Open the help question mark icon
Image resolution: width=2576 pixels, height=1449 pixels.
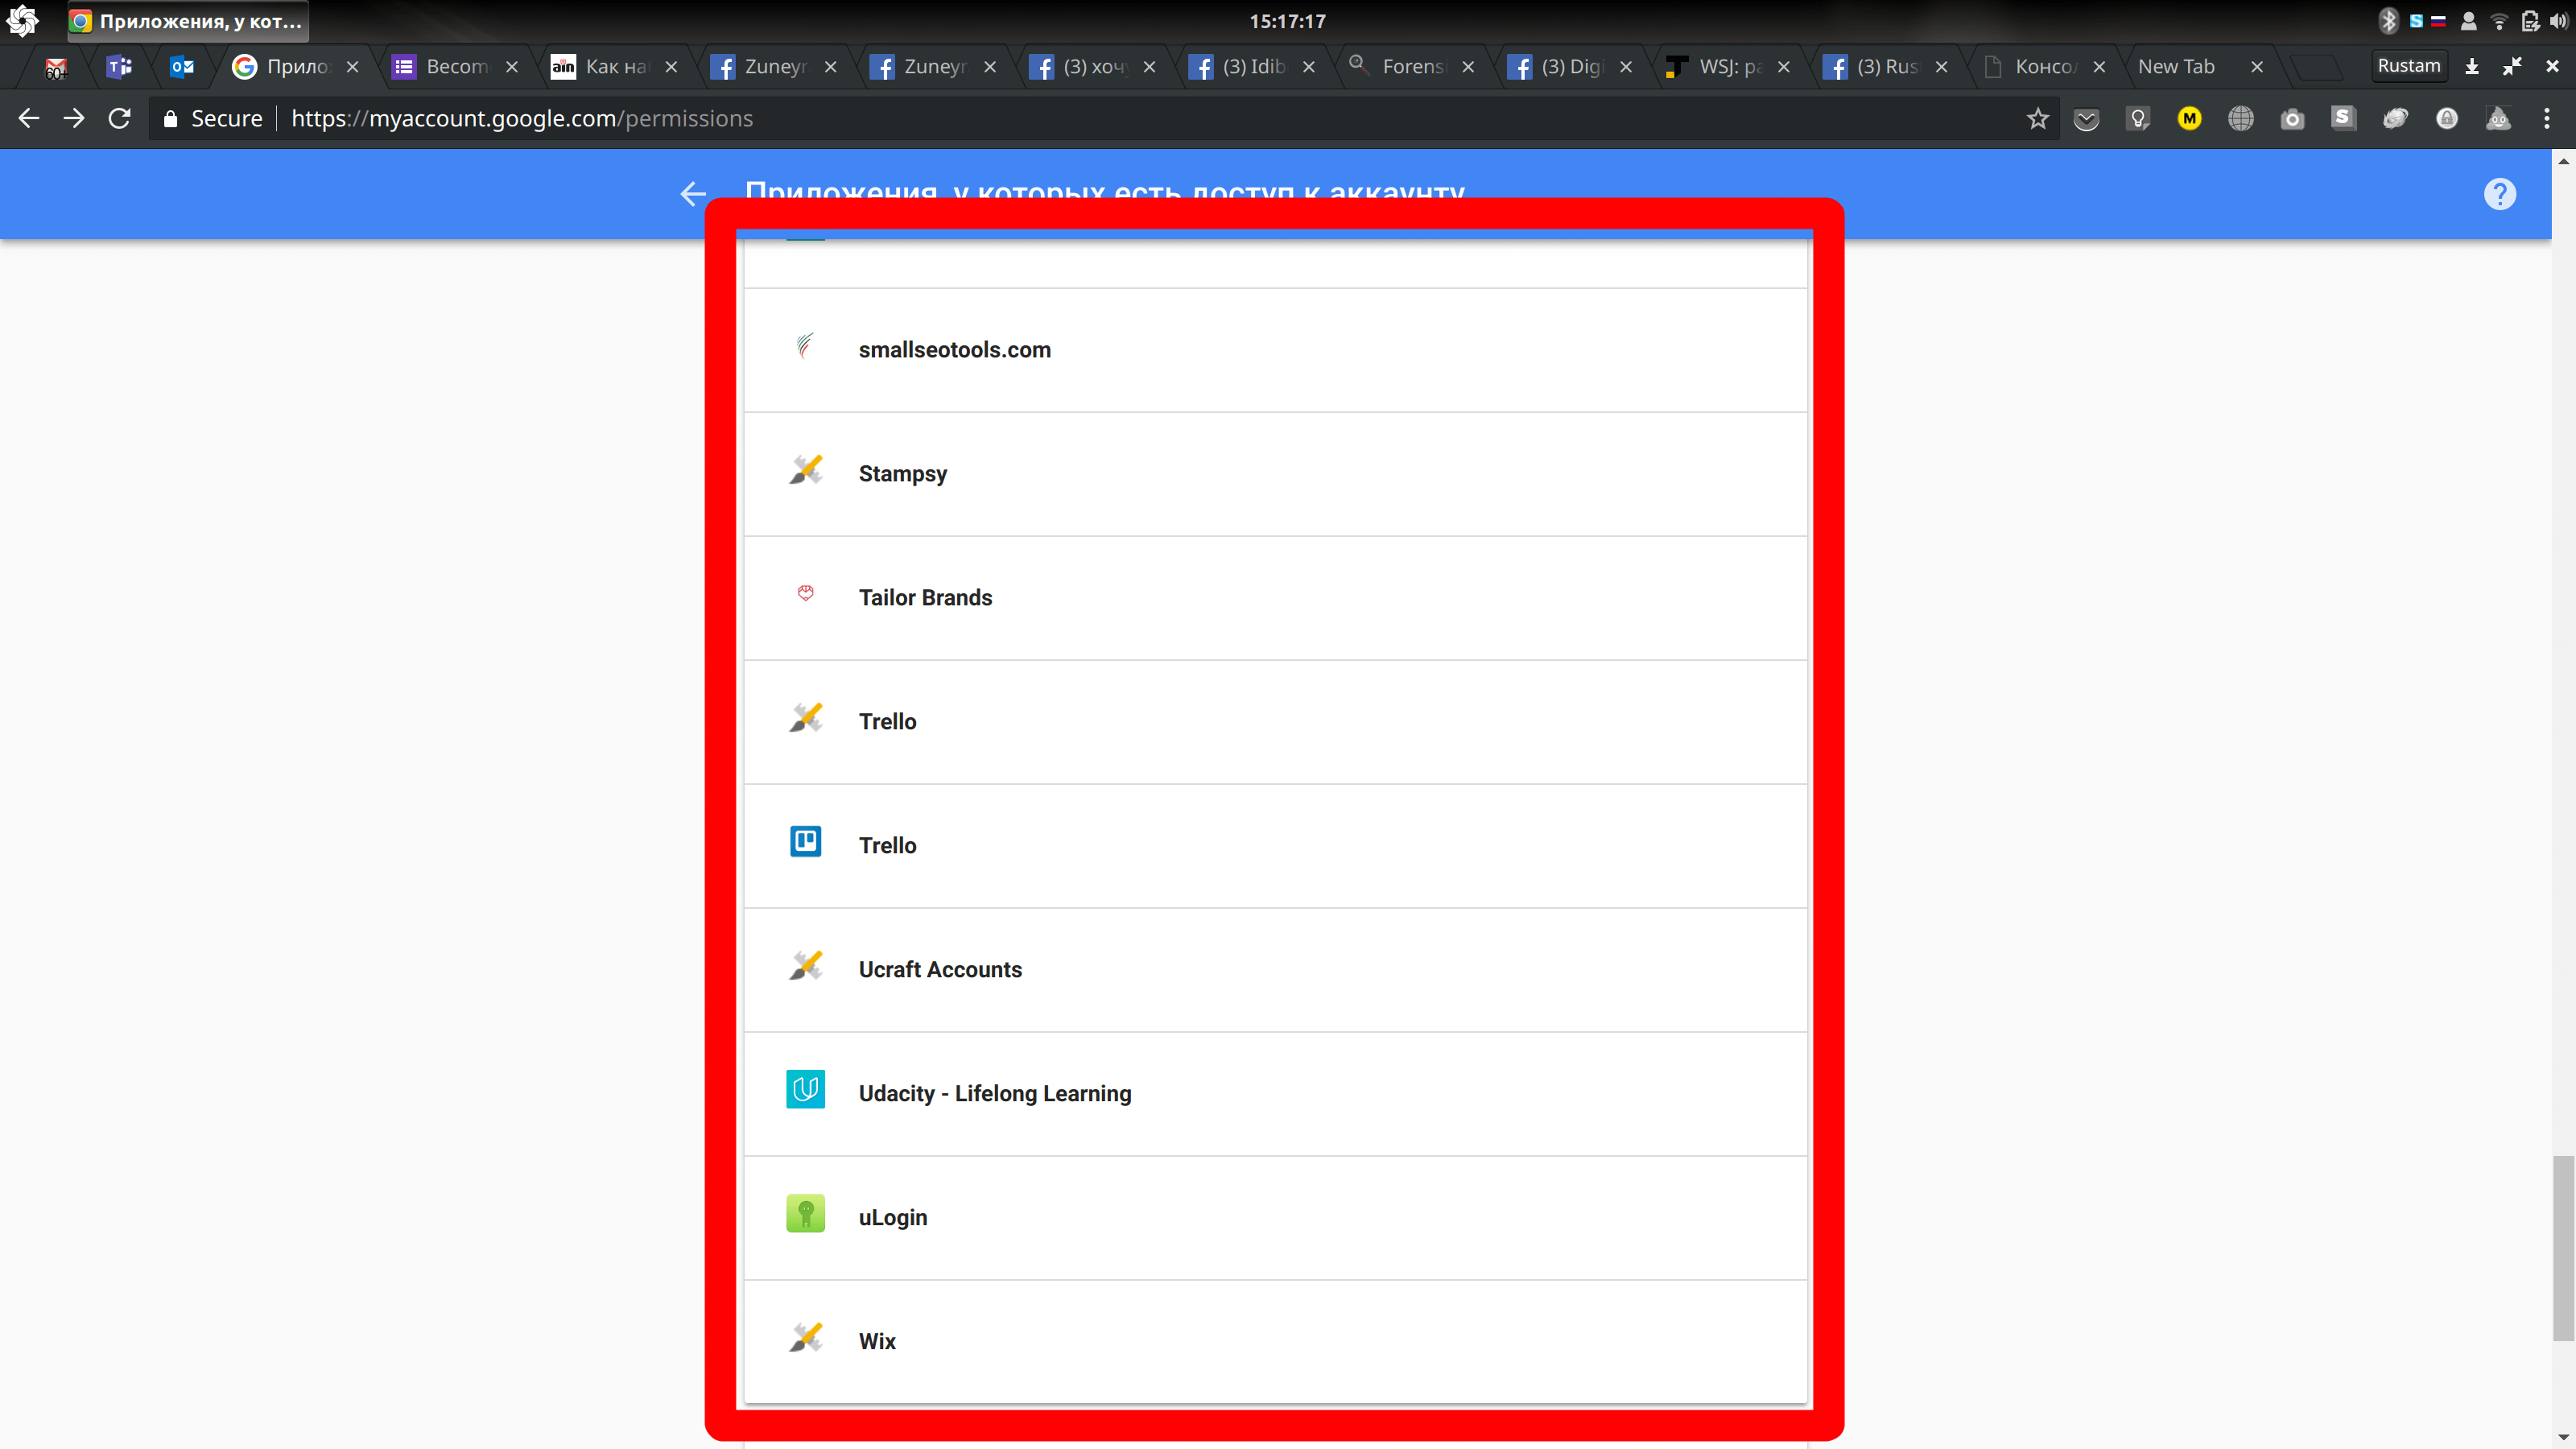pos(2499,194)
